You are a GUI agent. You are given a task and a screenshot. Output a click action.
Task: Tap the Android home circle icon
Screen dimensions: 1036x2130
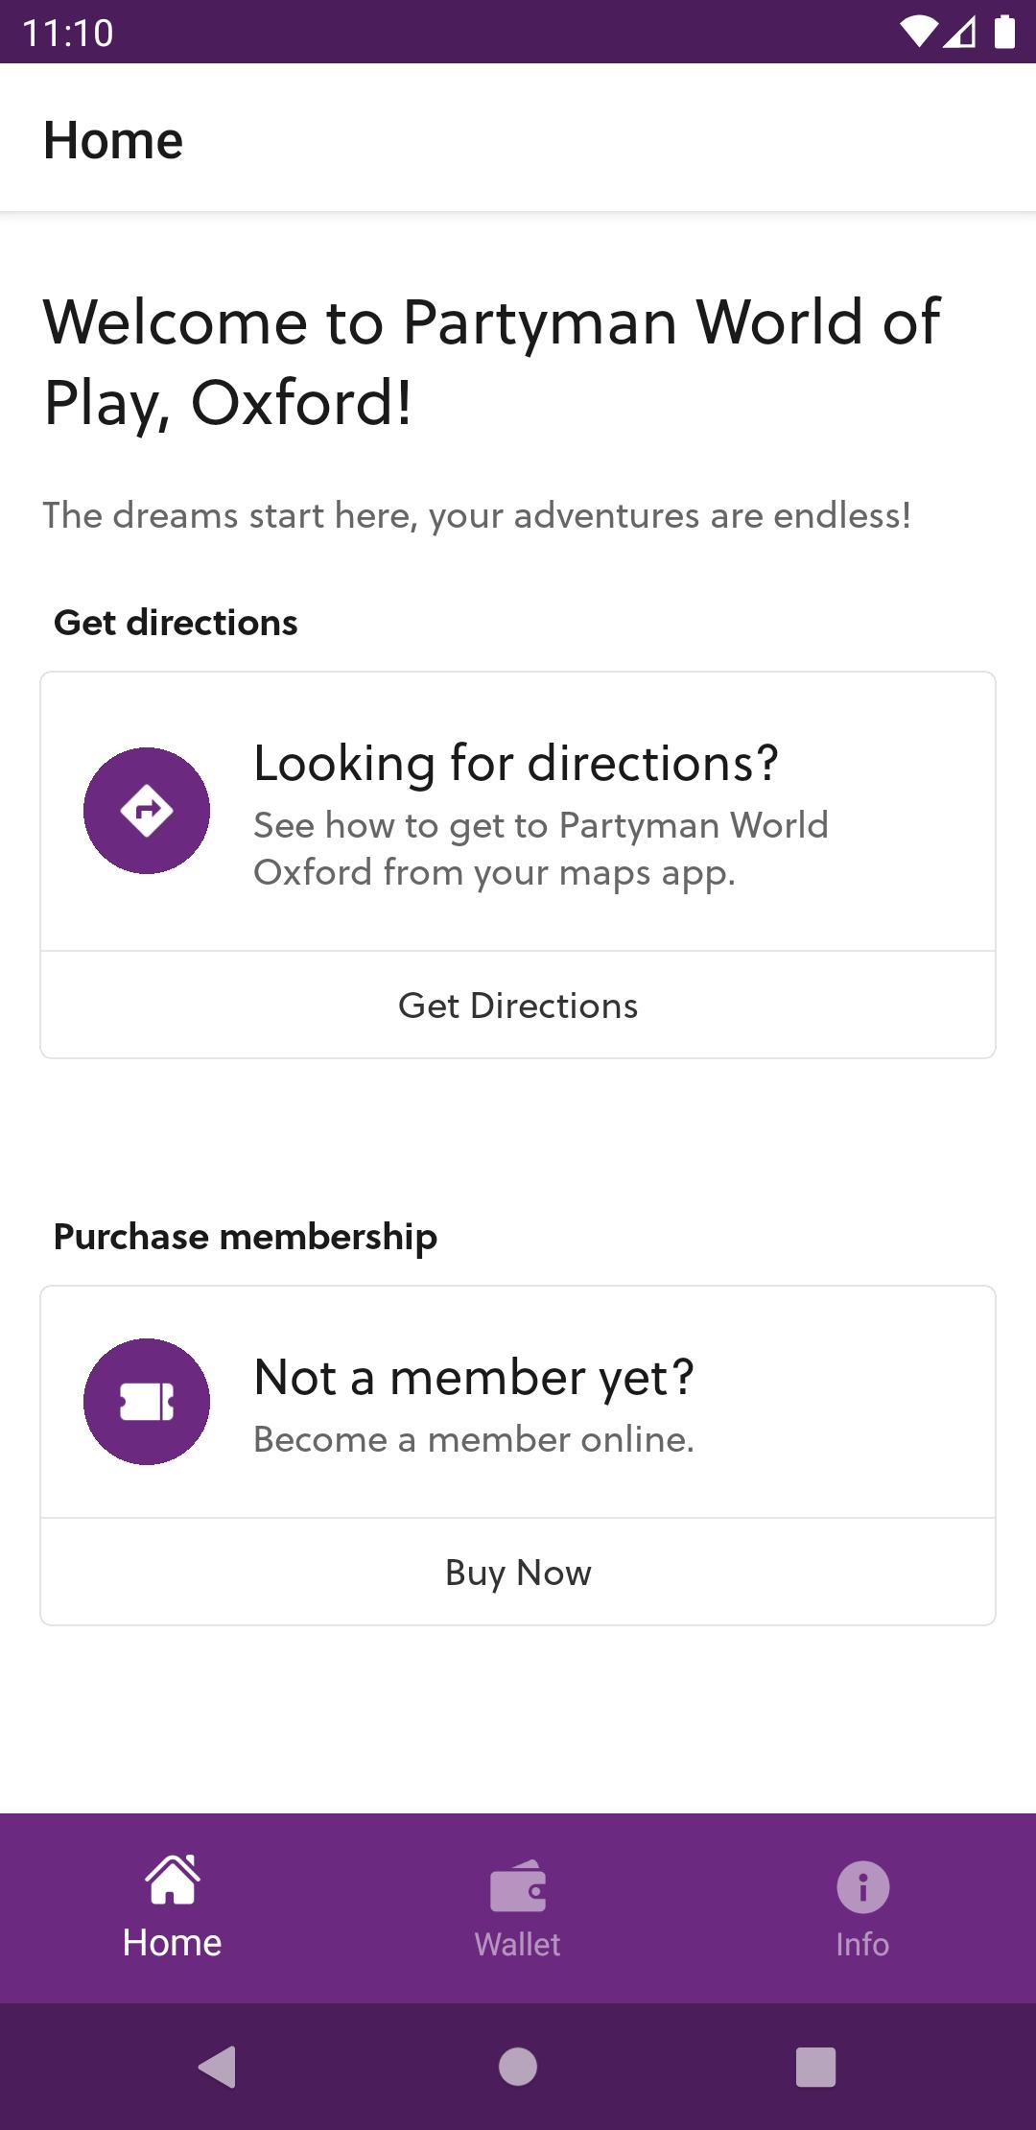tap(518, 2066)
